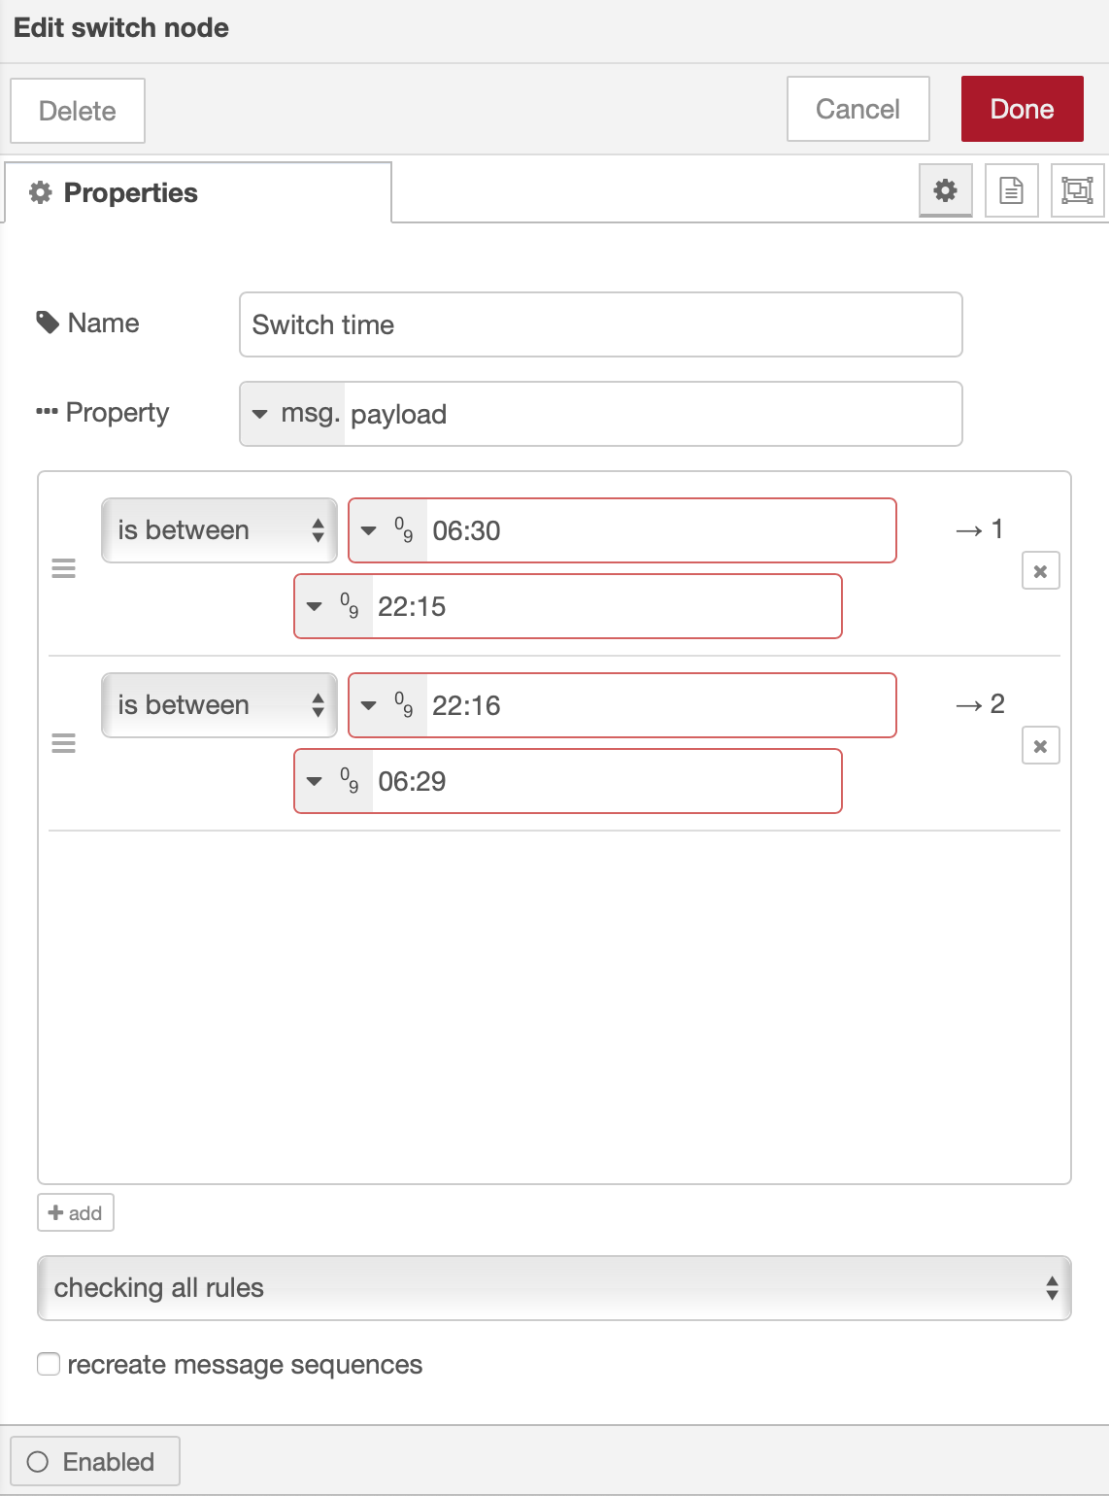
Task: Remove the first rule with the x icon
Action: (x=1040, y=571)
